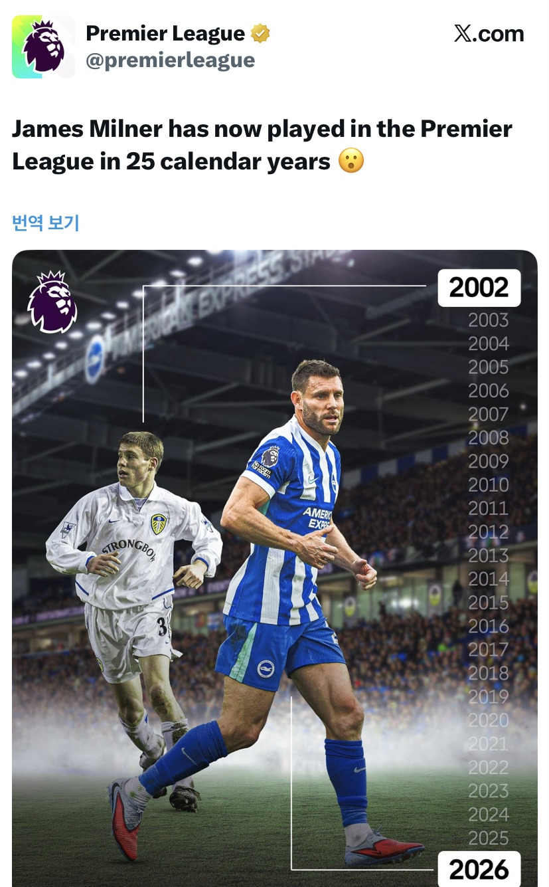Open translation via 번역 보기 link
This screenshot has width=549, height=887.
[x=46, y=223]
